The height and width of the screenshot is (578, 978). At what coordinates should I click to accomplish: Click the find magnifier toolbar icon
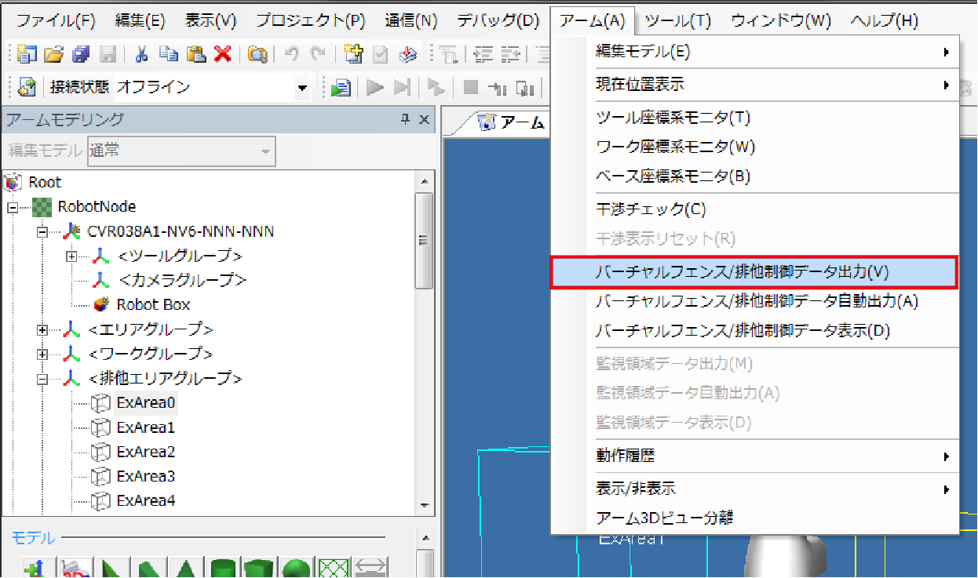tap(257, 54)
